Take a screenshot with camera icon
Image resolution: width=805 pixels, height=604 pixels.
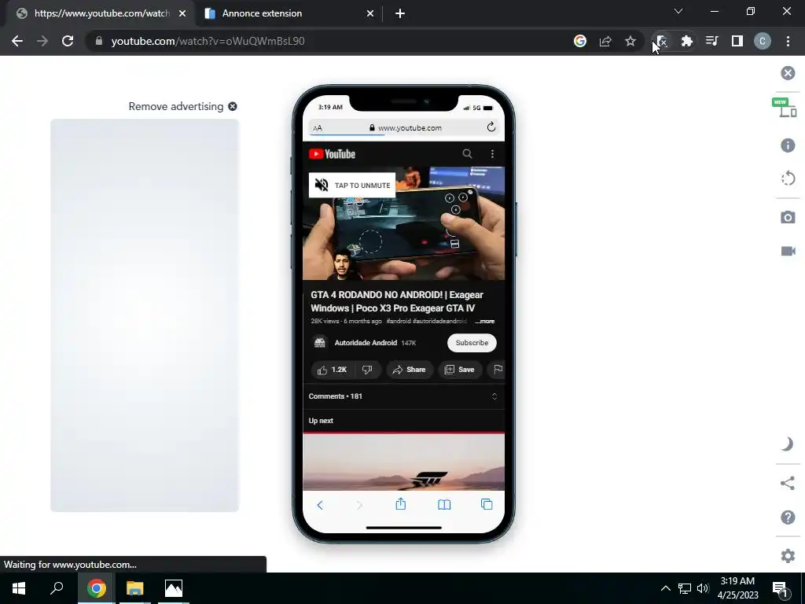[788, 217]
